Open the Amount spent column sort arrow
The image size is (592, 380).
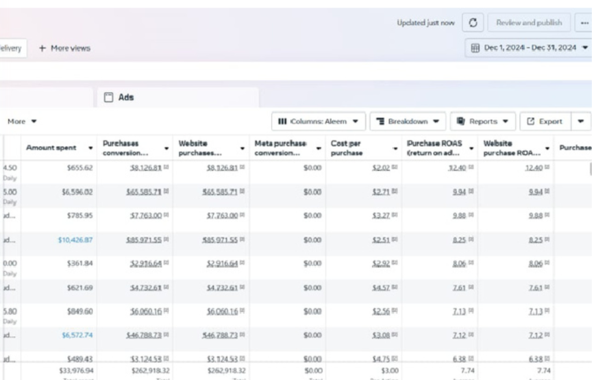pyautogui.click(x=91, y=148)
